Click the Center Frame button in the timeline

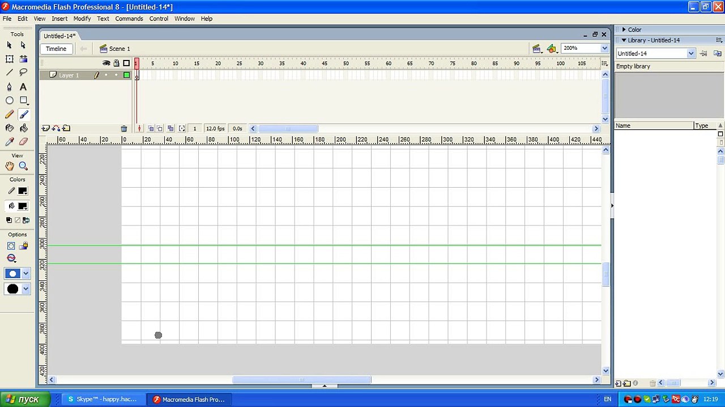[139, 129]
